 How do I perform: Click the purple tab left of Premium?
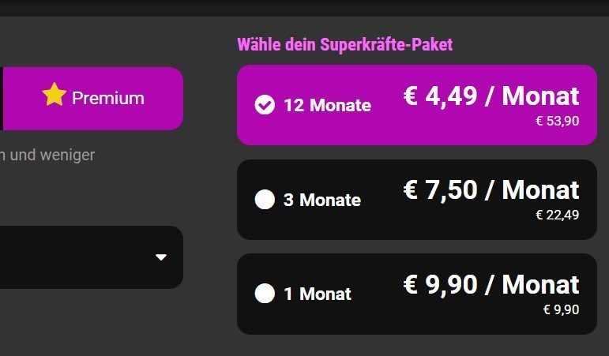pos(1,98)
